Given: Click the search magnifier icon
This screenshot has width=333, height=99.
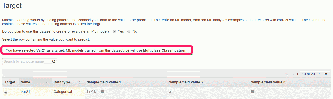Looking at the screenshot, I should click(54, 62).
